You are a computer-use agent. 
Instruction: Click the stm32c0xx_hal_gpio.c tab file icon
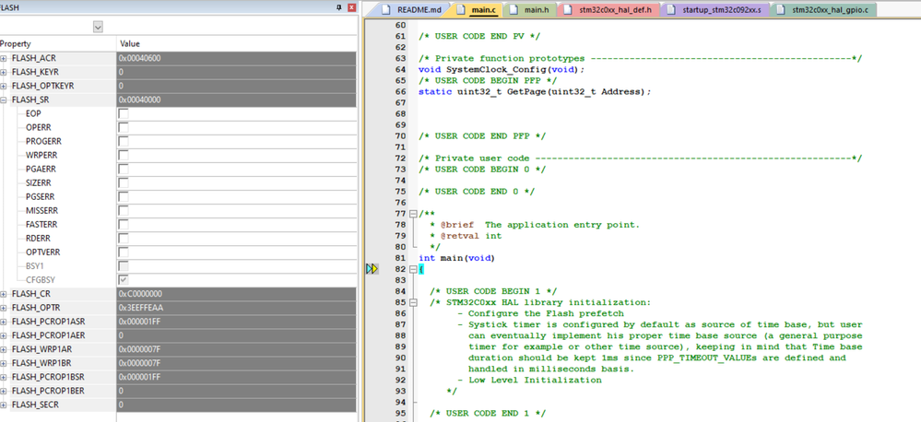point(781,9)
